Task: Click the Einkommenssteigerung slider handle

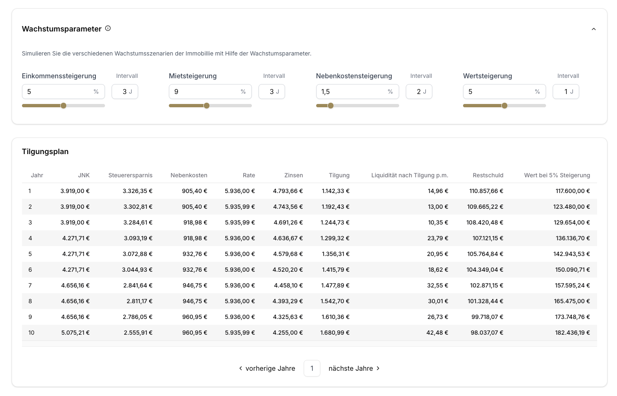Action: tap(63, 106)
